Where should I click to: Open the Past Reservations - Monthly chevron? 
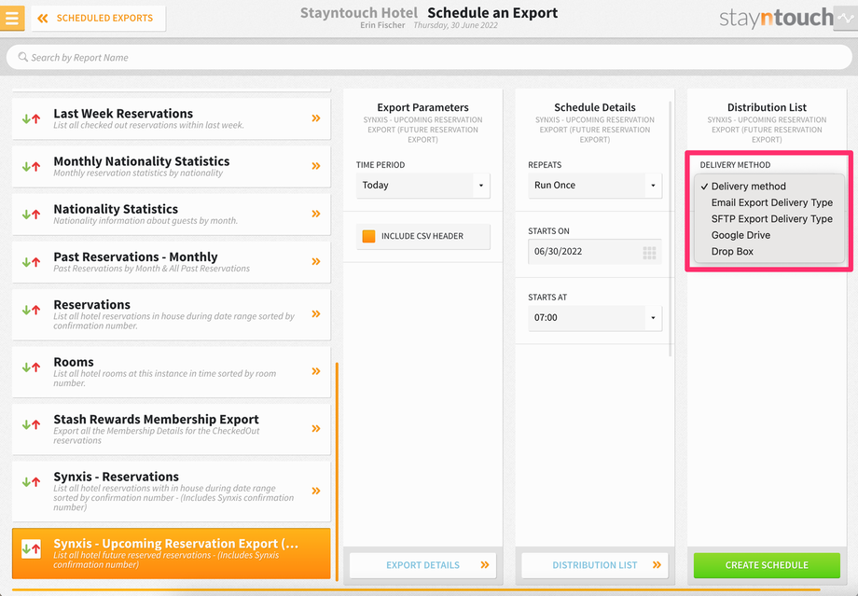(x=316, y=261)
